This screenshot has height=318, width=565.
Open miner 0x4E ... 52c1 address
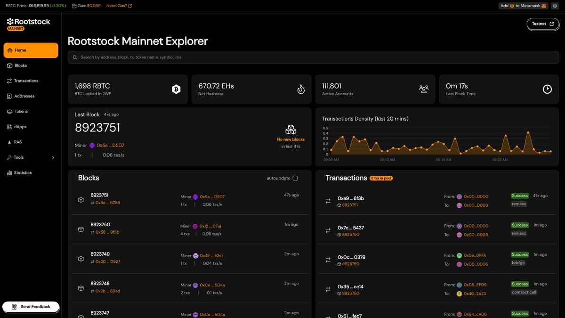tap(211, 256)
